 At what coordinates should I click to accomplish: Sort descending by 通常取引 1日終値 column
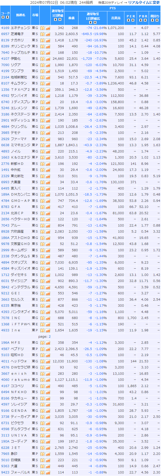60,19
